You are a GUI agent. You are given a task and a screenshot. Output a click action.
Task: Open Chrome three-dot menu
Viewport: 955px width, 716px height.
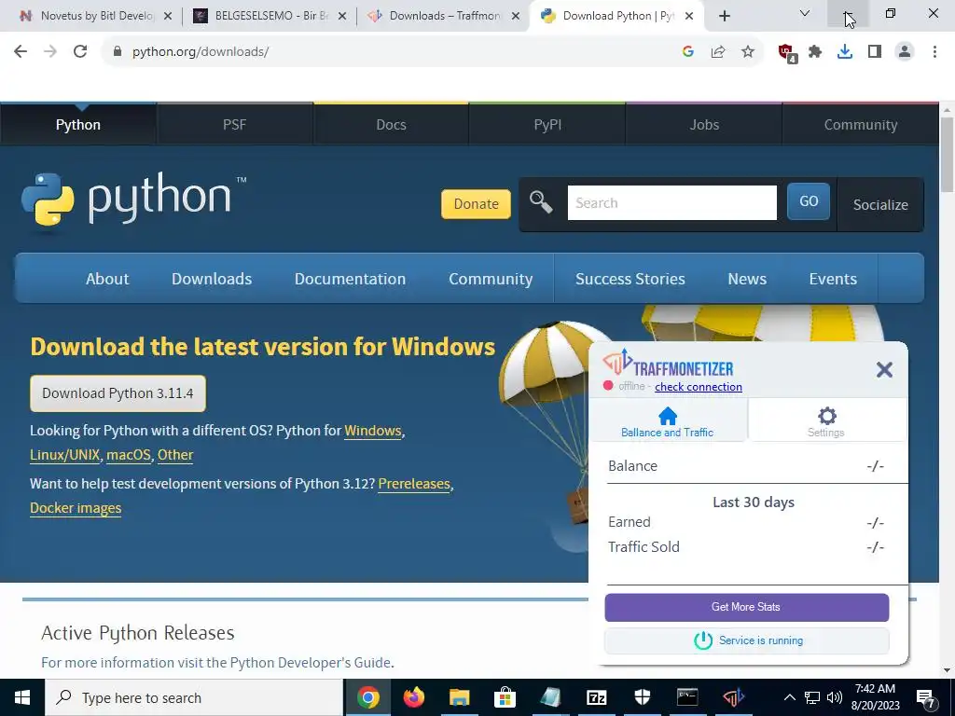934,52
